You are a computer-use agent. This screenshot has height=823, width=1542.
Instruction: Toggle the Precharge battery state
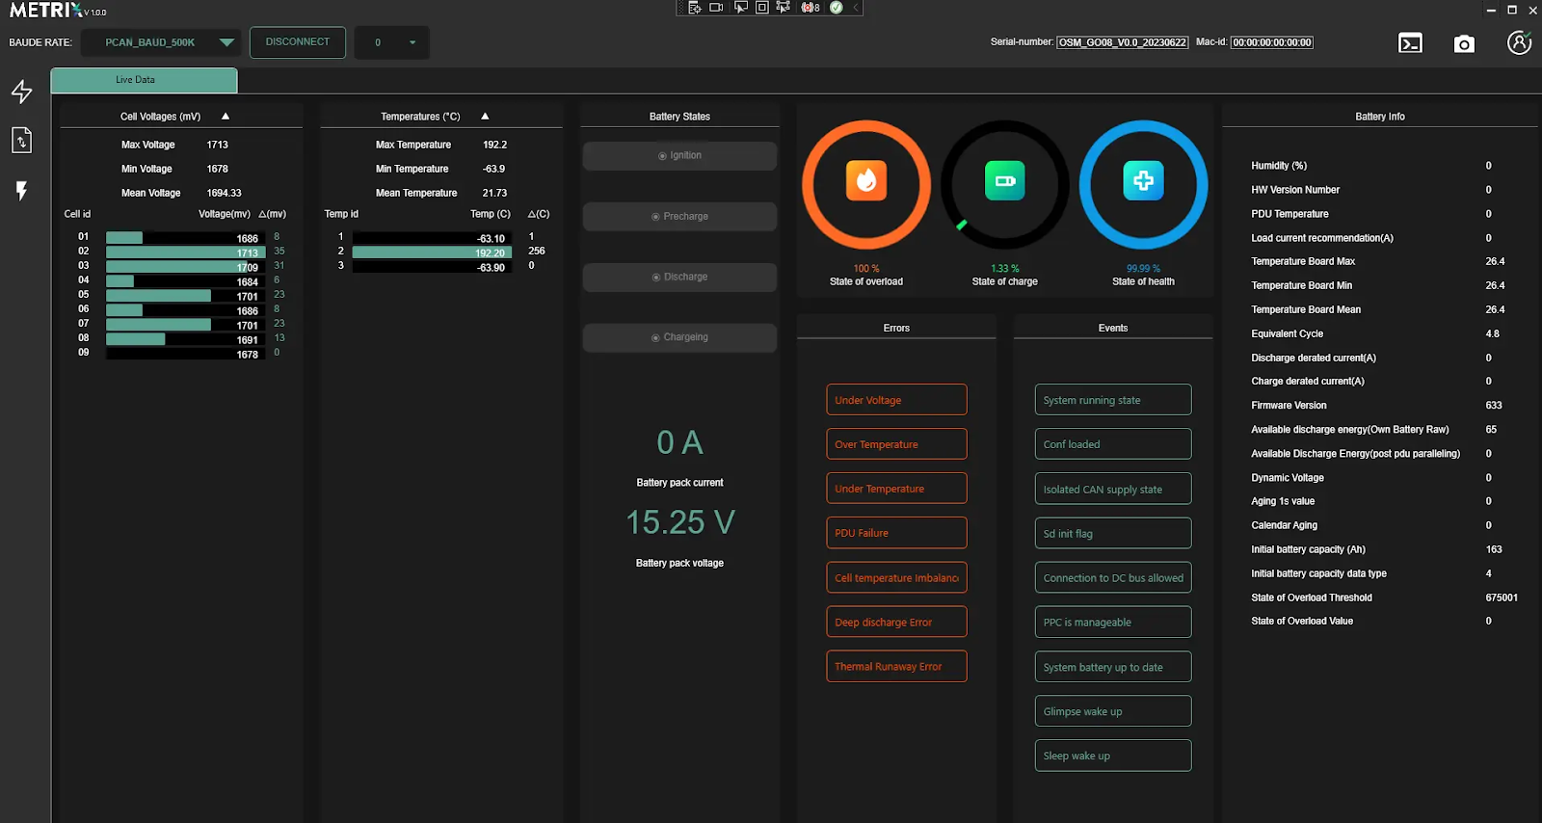(x=679, y=217)
